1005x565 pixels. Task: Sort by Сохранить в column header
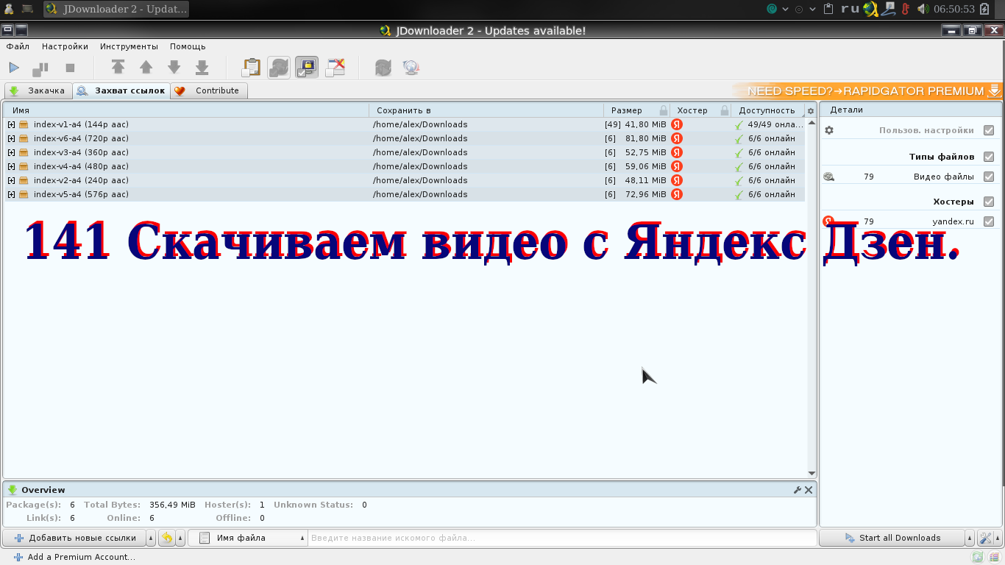[486, 110]
